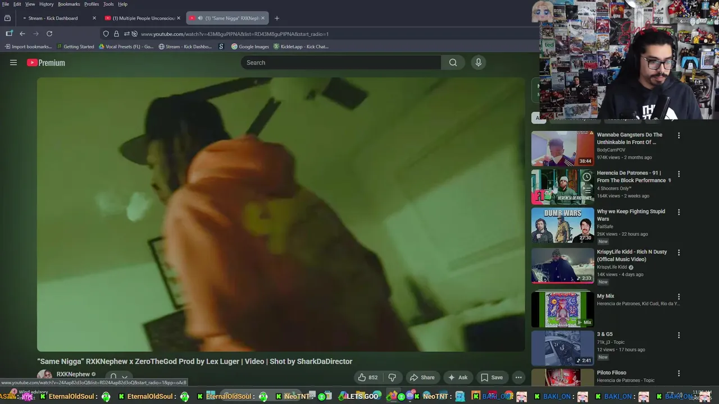Open Wannabe Gangsters video thumbnail
719x404 pixels.
562,148
